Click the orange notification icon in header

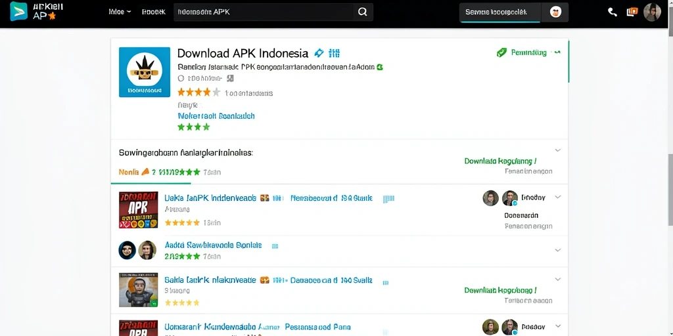[x=632, y=12]
